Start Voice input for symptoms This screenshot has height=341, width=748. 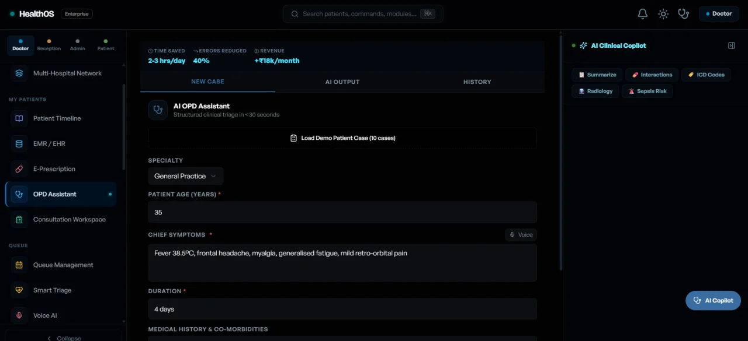pyautogui.click(x=521, y=235)
